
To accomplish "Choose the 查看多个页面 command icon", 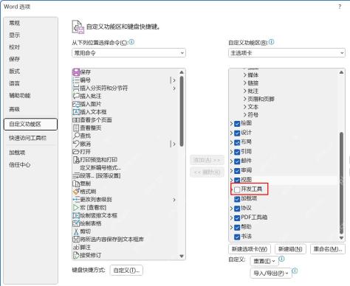I will tap(76, 120).
